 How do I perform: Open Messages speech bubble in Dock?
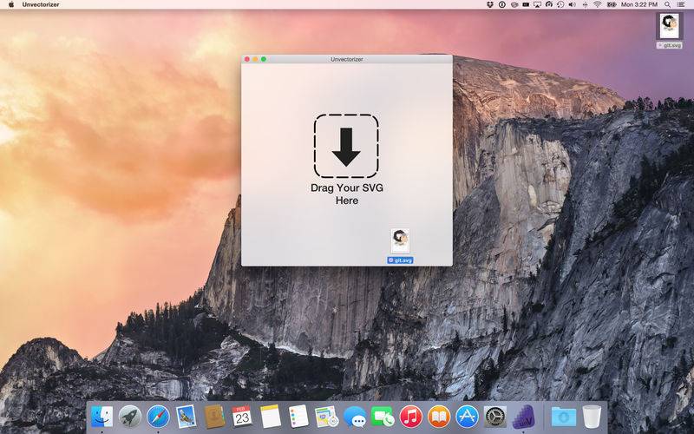355,418
